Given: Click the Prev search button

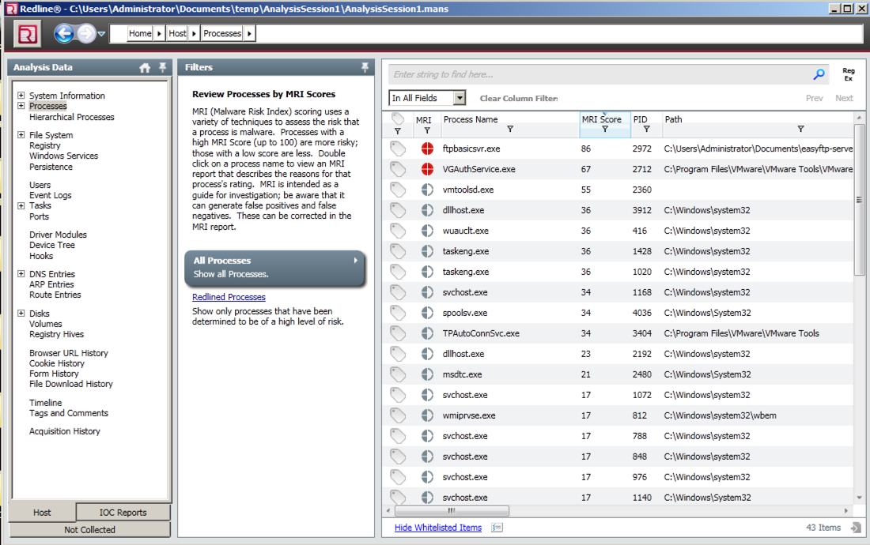Looking at the screenshot, I should pos(814,98).
